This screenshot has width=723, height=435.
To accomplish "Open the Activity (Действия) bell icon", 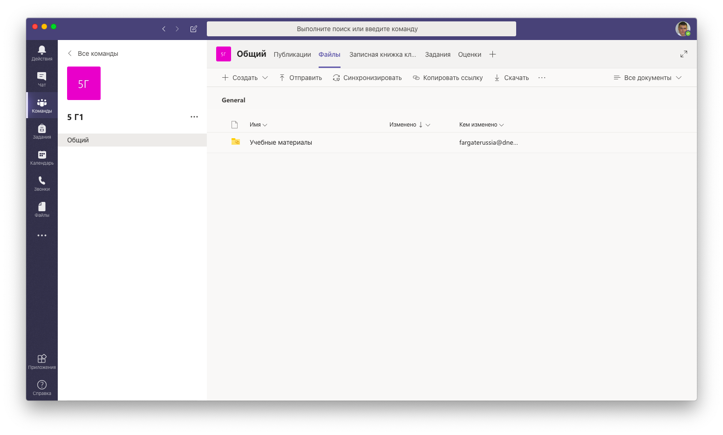I will tap(42, 53).
